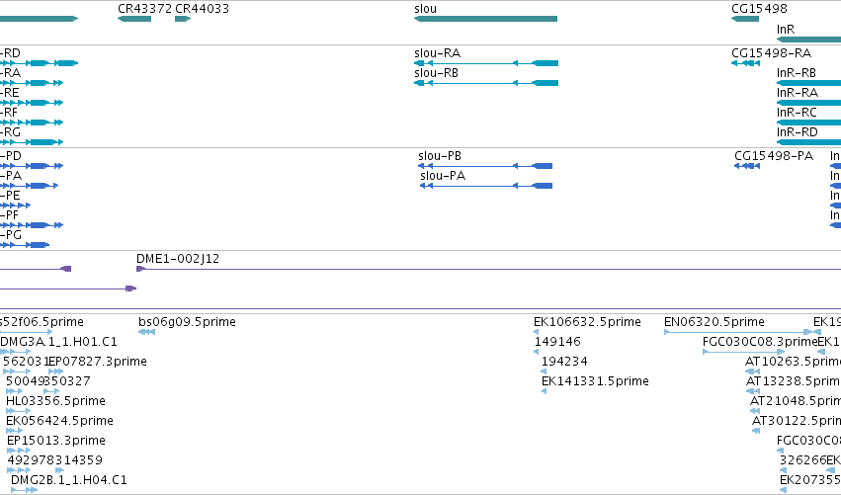
Task: Select the -PD coding feature
Action: point(32,166)
